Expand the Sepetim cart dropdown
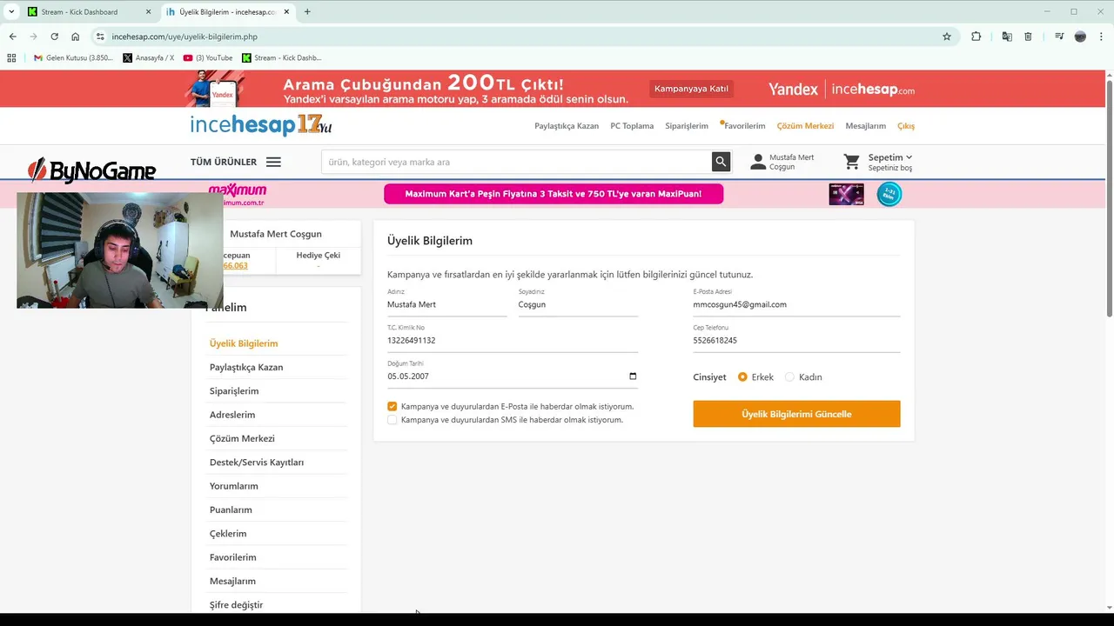Screen dimensions: 1114x626 click(890, 157)
